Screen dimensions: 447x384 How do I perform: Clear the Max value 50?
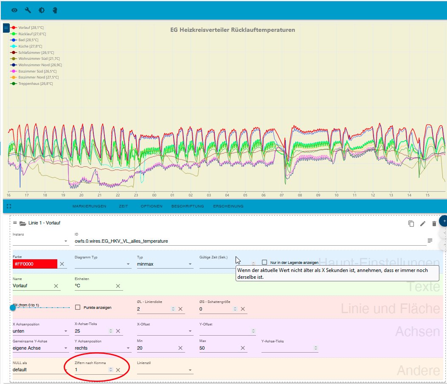point(243,348)
